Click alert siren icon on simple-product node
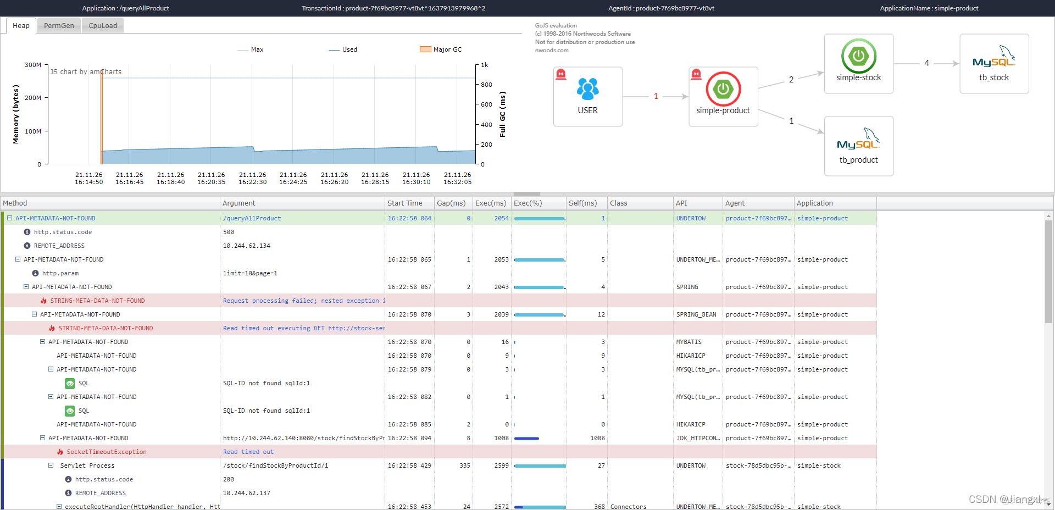The width and height of the screenshot is (1055, 510). 696,74
